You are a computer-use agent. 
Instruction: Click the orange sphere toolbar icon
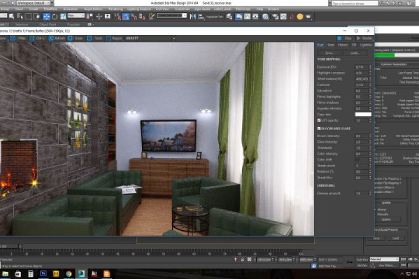pos(300,16)
